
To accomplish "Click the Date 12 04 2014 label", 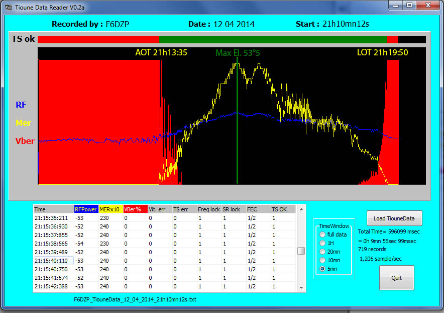I will tap(221, 24).
